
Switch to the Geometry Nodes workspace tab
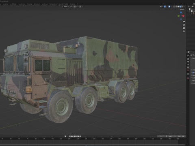point(63,4)
